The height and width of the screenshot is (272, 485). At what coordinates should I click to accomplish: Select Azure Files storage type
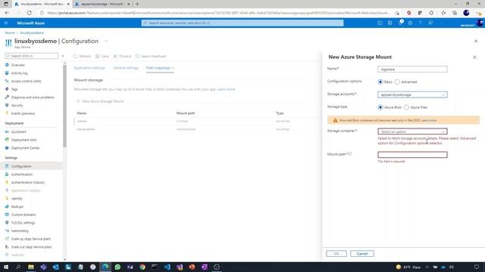pyautogui.click(x=406, y=107)
